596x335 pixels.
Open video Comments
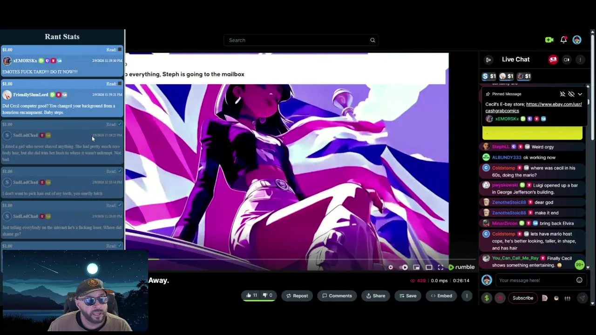point(337,296)
